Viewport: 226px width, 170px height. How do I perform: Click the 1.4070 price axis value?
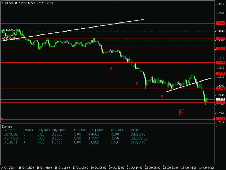click(220, 4)
